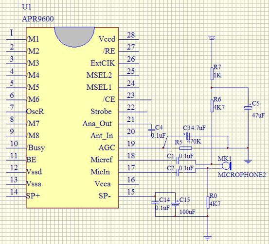The height and width of the screenshot is (244, 269).
Task: Select the C1 0.1uF capacitor symbol
Action: point(178,161)
